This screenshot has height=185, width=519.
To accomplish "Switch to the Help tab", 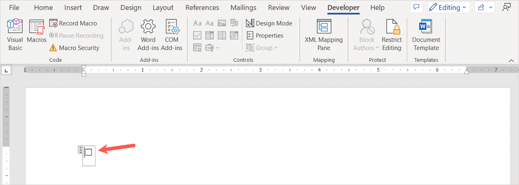I will [x=377, y=8].
